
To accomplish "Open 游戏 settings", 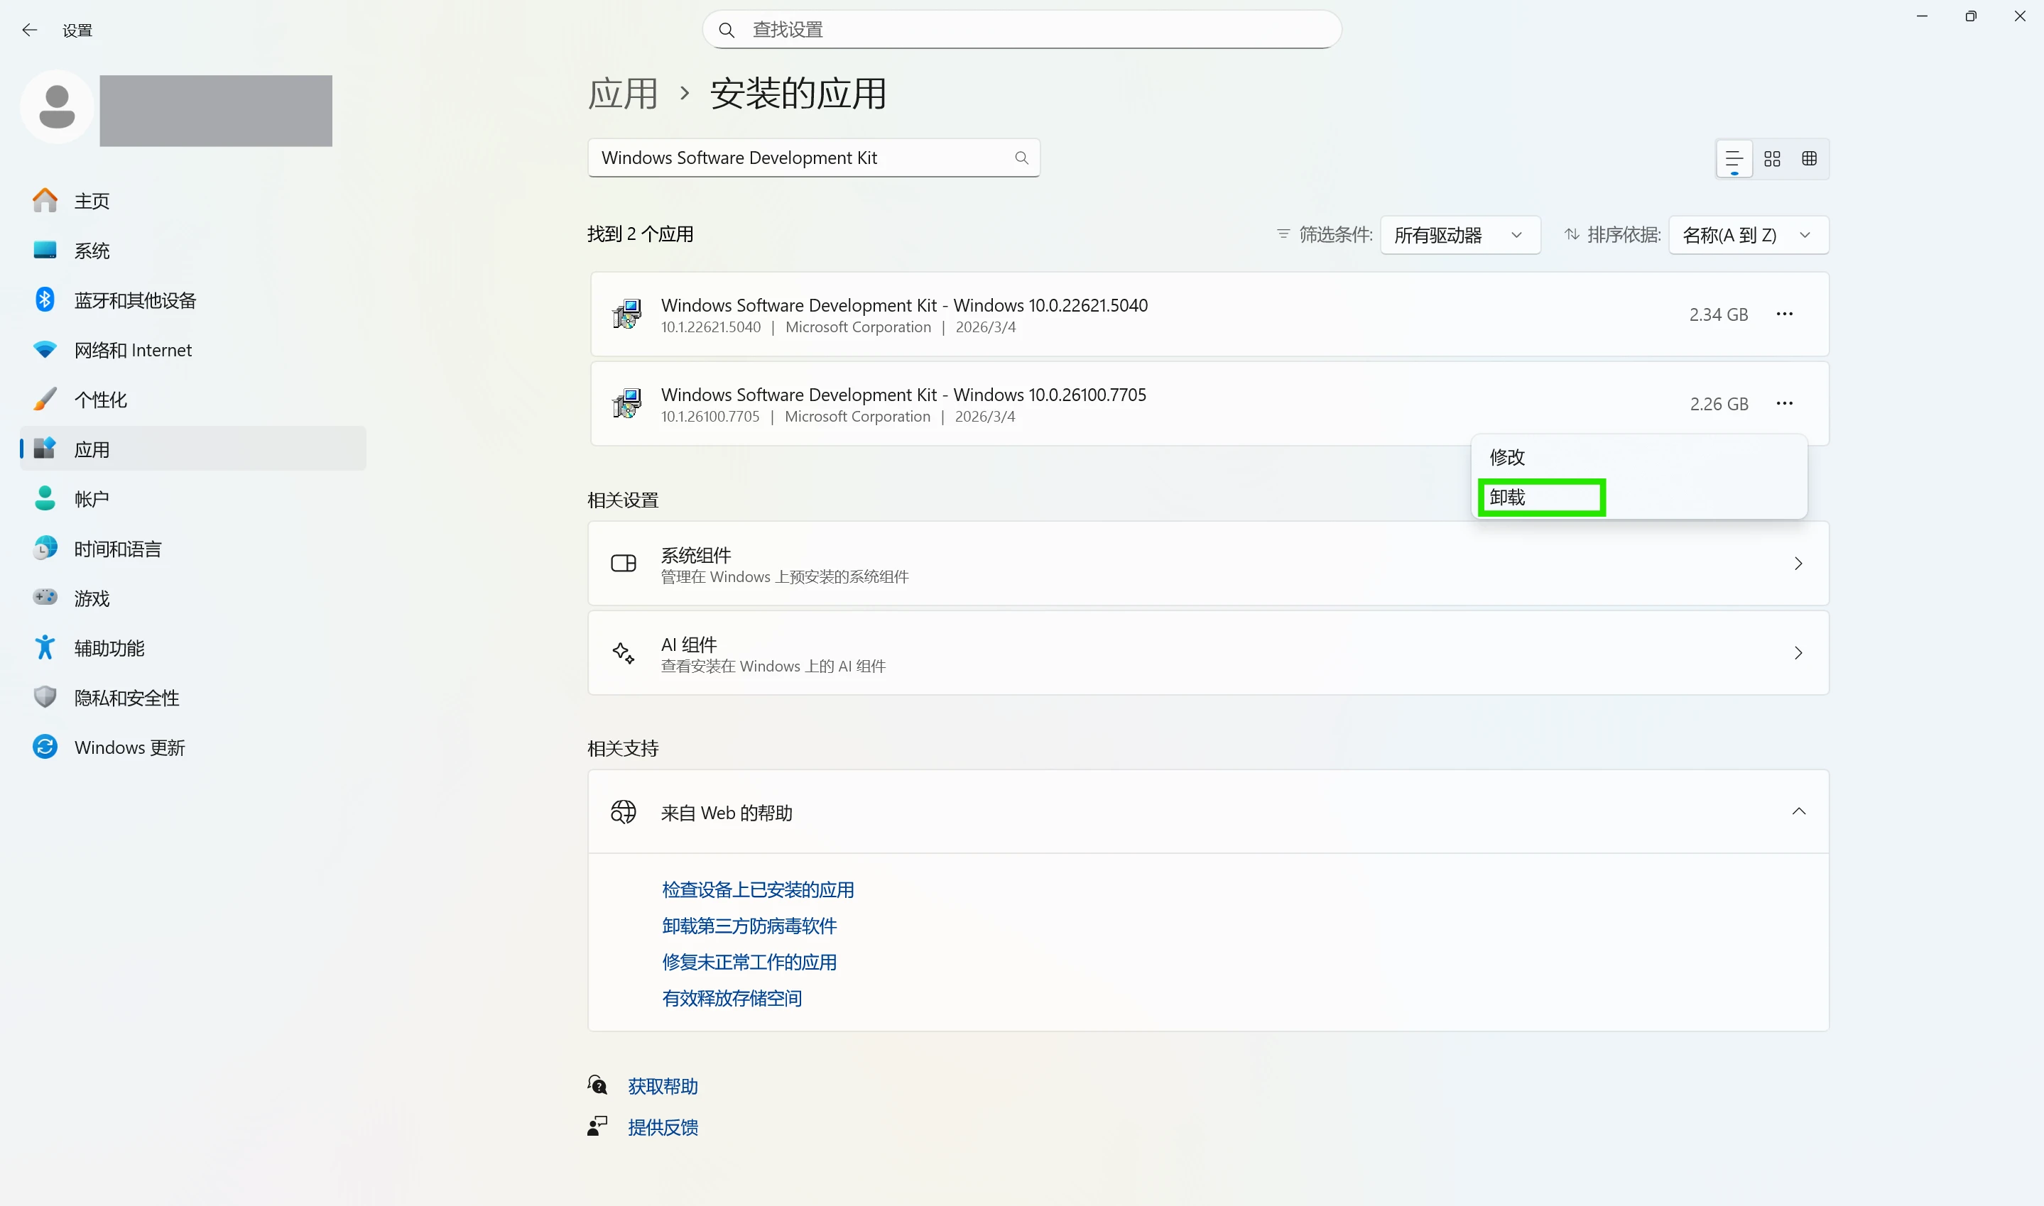I will (x=193, y=598).
